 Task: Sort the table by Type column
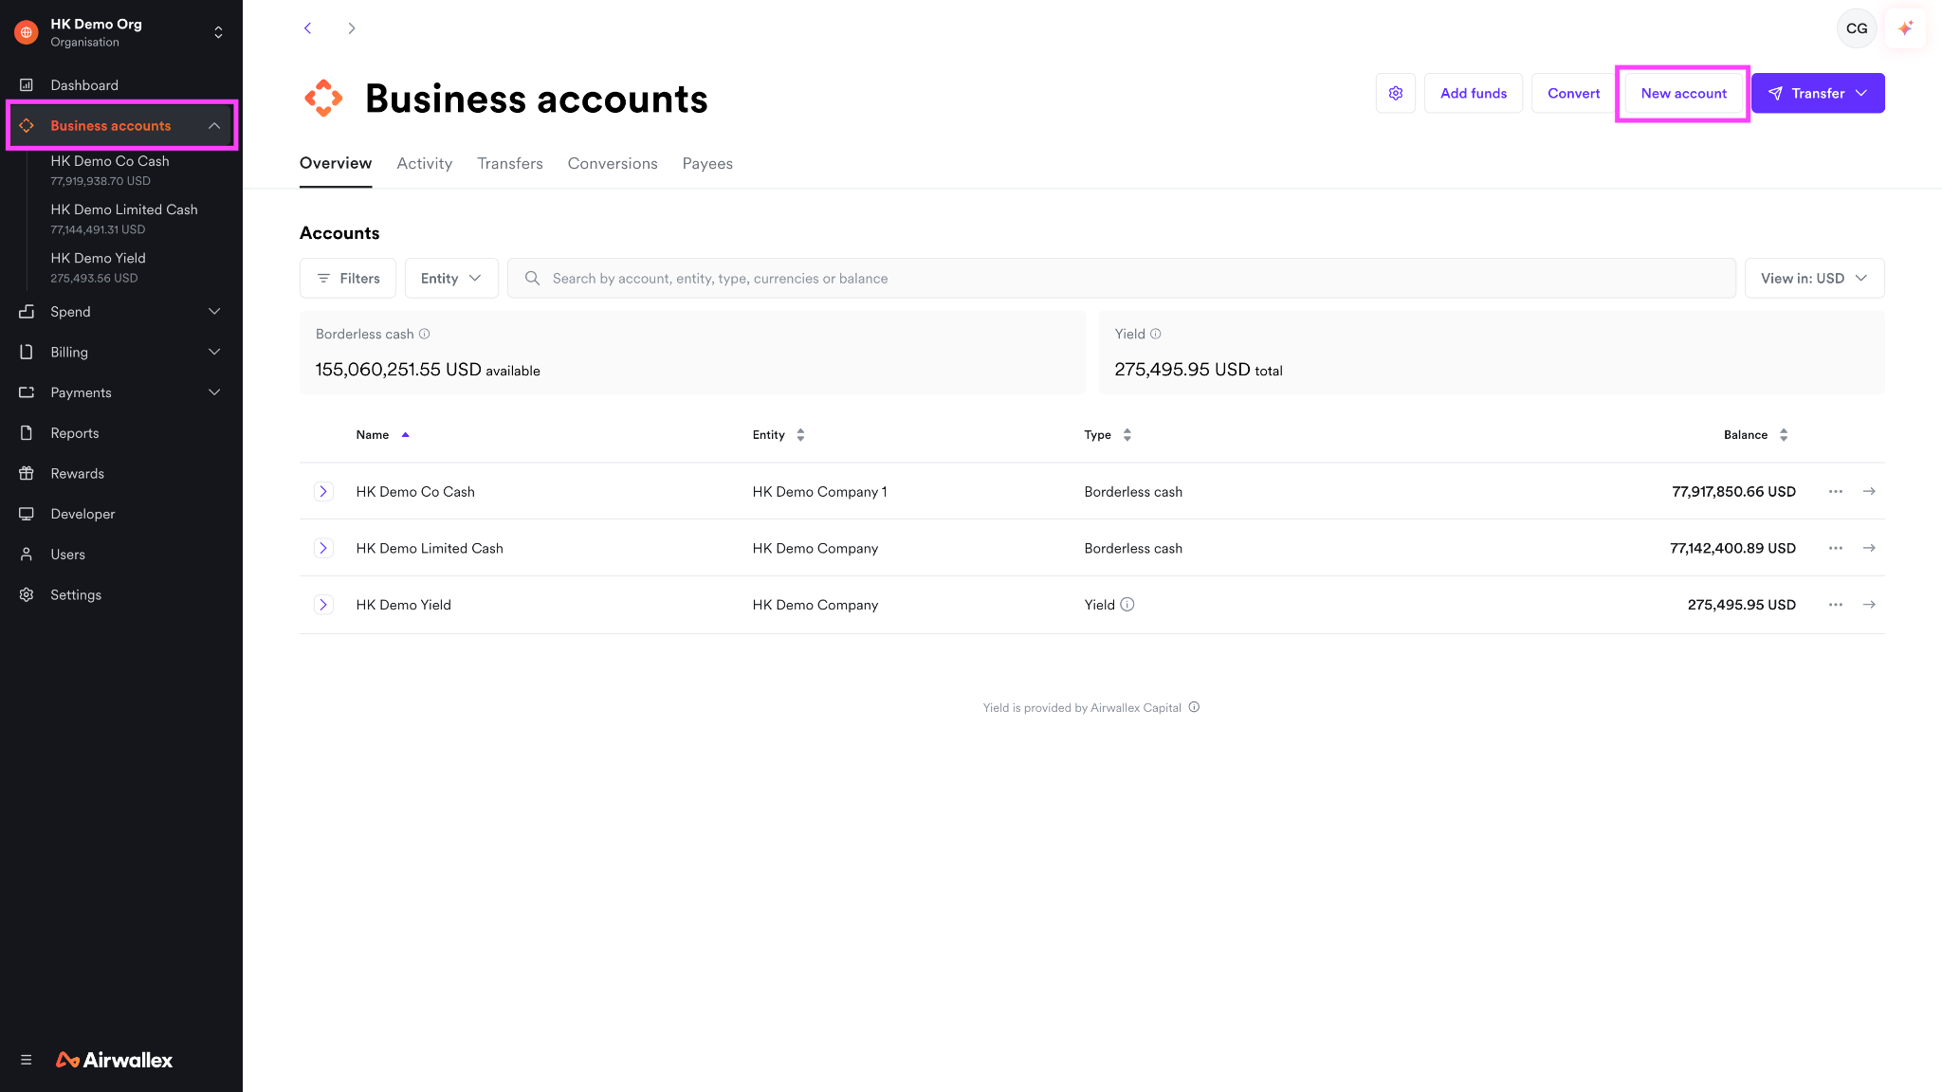pos(1108,435)
